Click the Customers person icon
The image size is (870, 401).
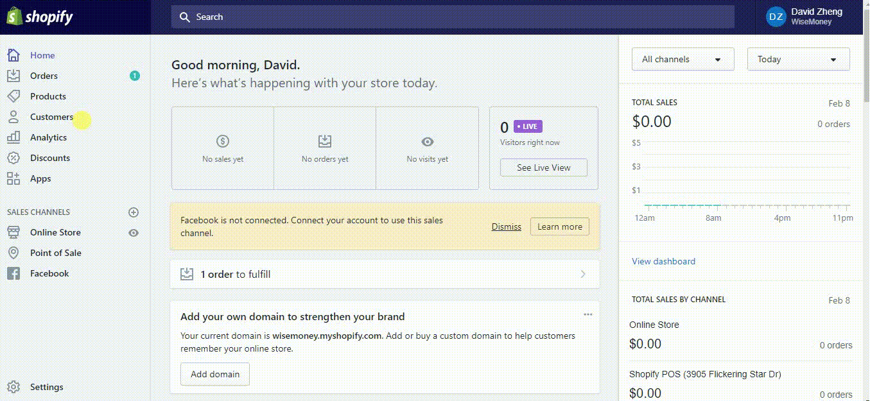click(13, 117)
